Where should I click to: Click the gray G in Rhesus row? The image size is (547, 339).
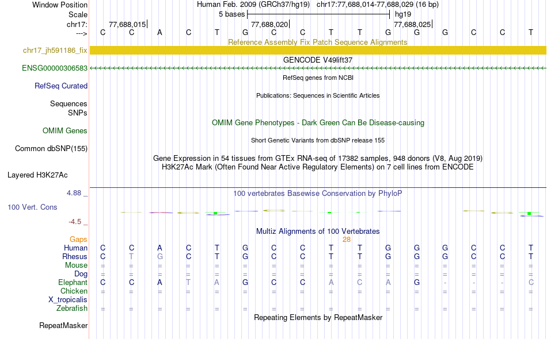click(x=159, y=257)
